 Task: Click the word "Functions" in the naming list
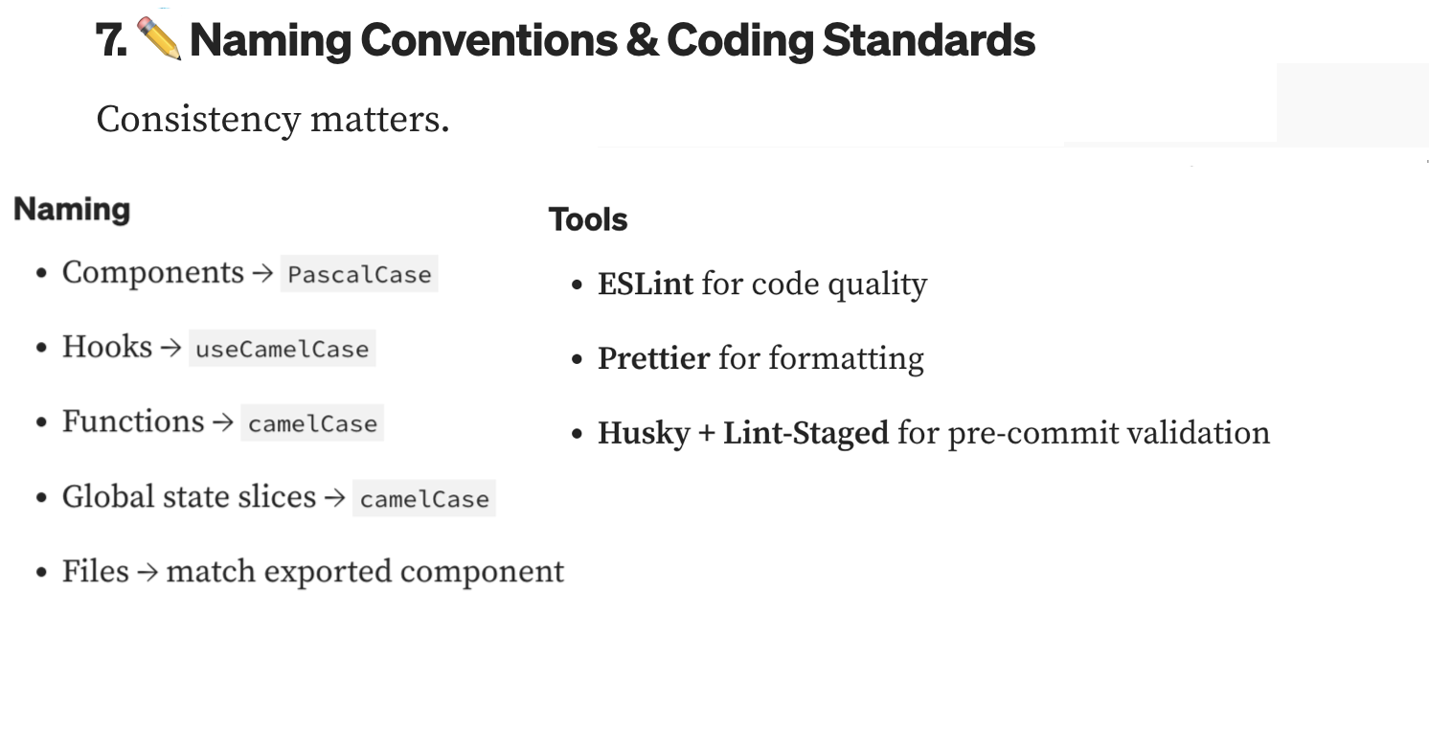point(133,421)
